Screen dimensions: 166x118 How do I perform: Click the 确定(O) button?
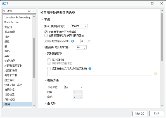[140, 114]
